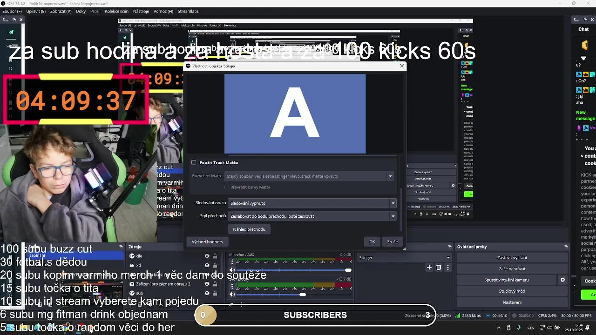Image resolution: width=596 pixels, height=335 pixels.
Task: Open Nastavení from controls panel
Action: click(512, 302)
